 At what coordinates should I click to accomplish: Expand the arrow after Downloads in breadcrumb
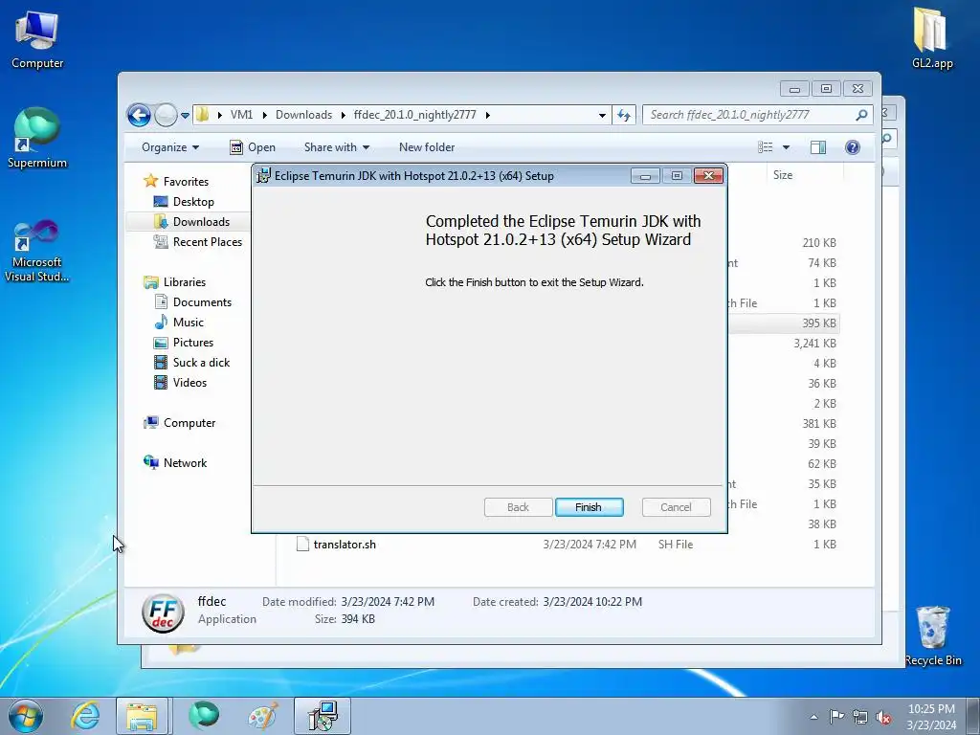click(x=344, y=115)
